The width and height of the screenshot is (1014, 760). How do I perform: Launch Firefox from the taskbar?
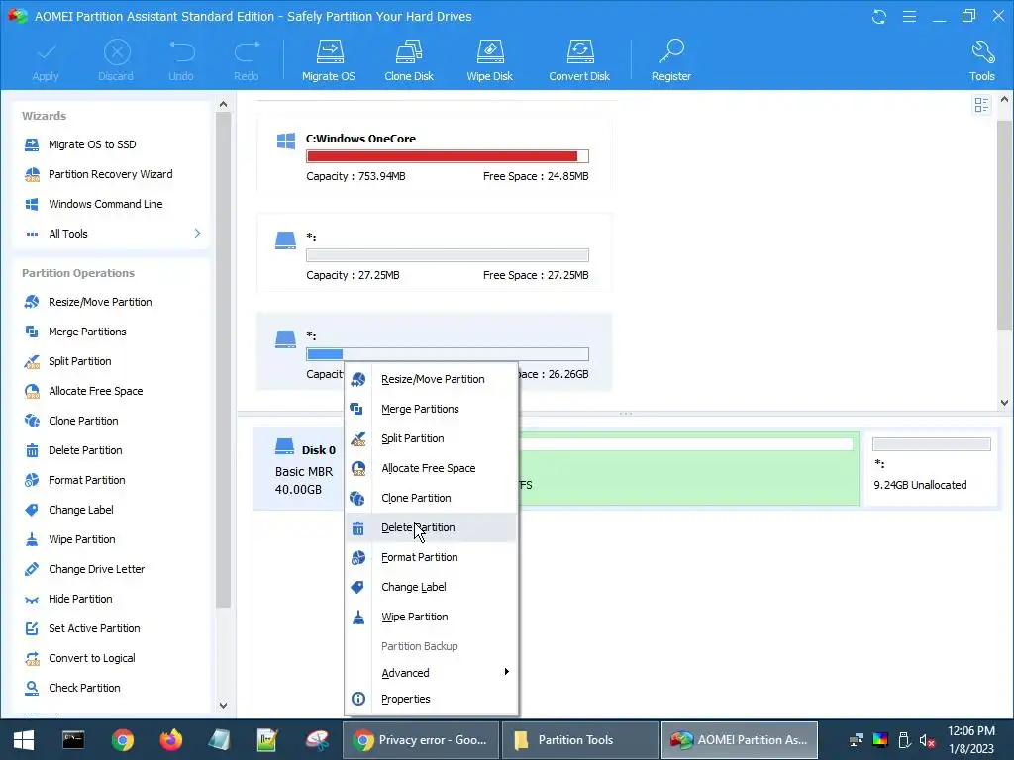pos(170,740)
